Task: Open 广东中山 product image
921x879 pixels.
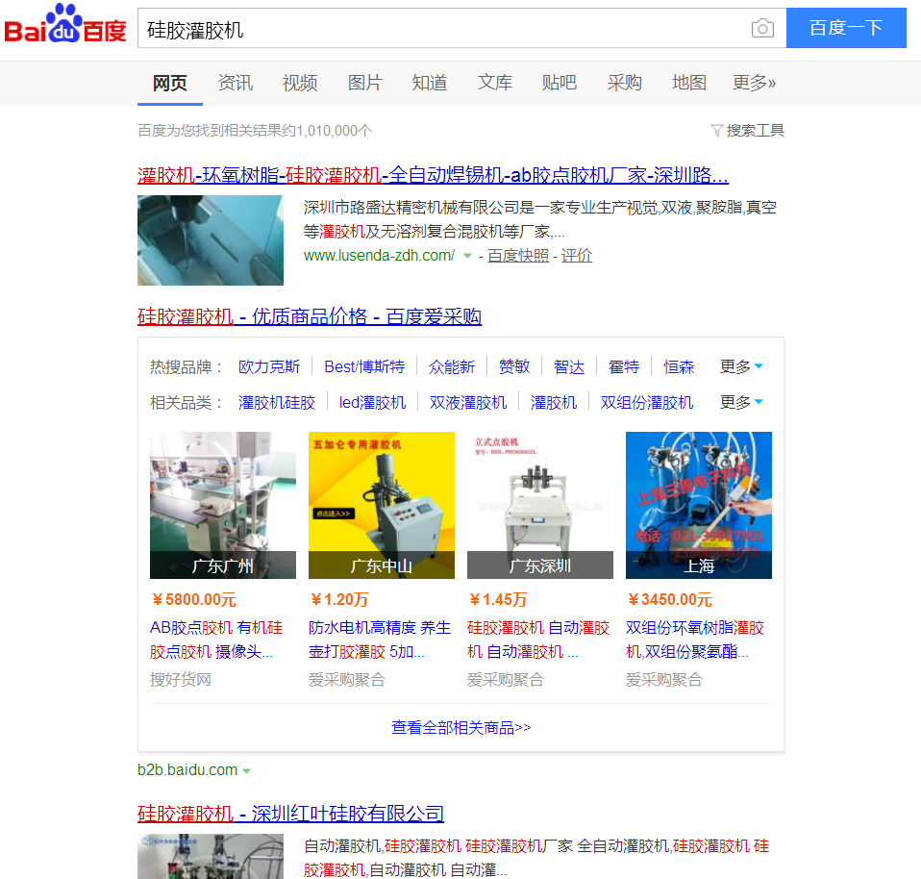Action: point(382,505)
